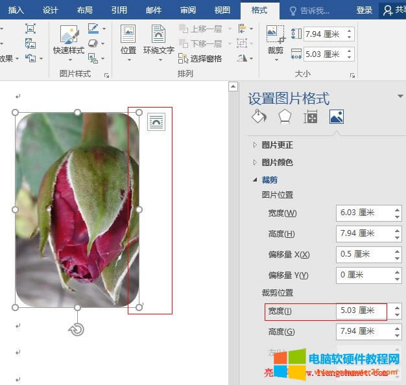Select the Picture icon tab in pane
The width and height of the screenshot is (406, 385).
tap(336, 117)
